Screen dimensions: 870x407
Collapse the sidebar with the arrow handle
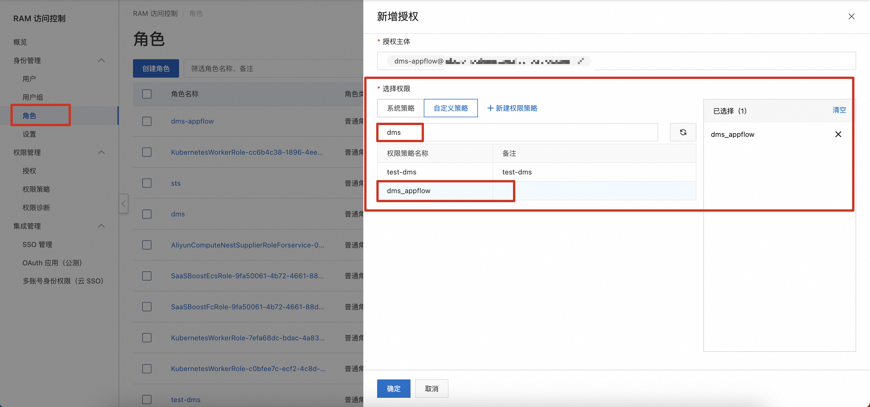pos(124,203)
